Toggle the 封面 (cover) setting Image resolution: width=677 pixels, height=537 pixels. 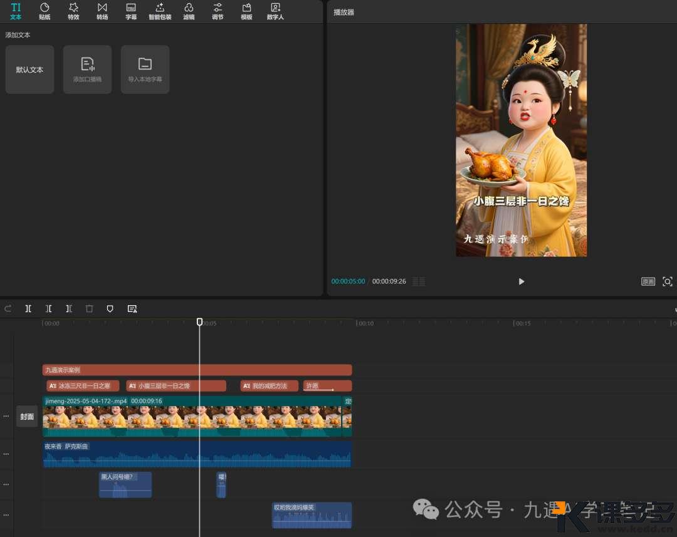coord(27,416)
